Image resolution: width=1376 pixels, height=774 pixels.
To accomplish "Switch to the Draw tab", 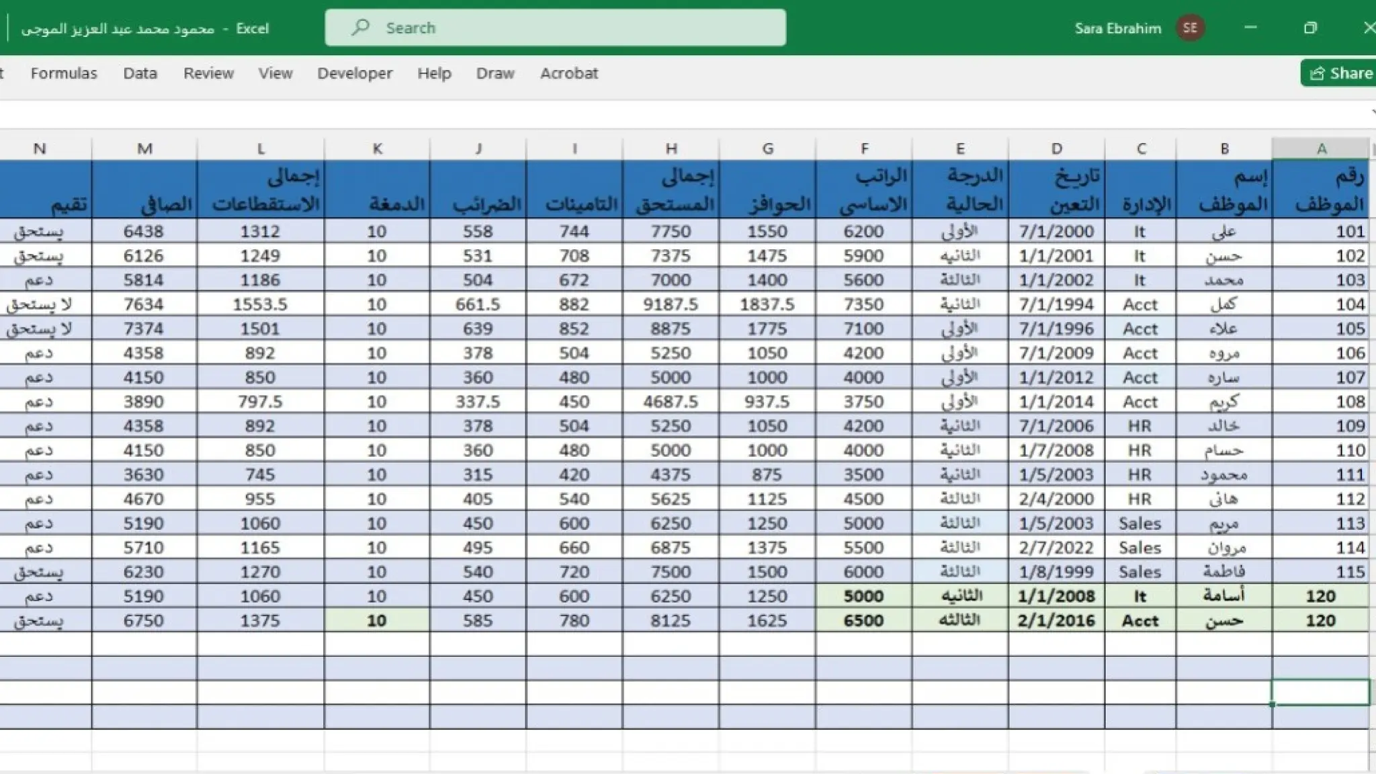I will pyautogui.click(x=495, y=73).
